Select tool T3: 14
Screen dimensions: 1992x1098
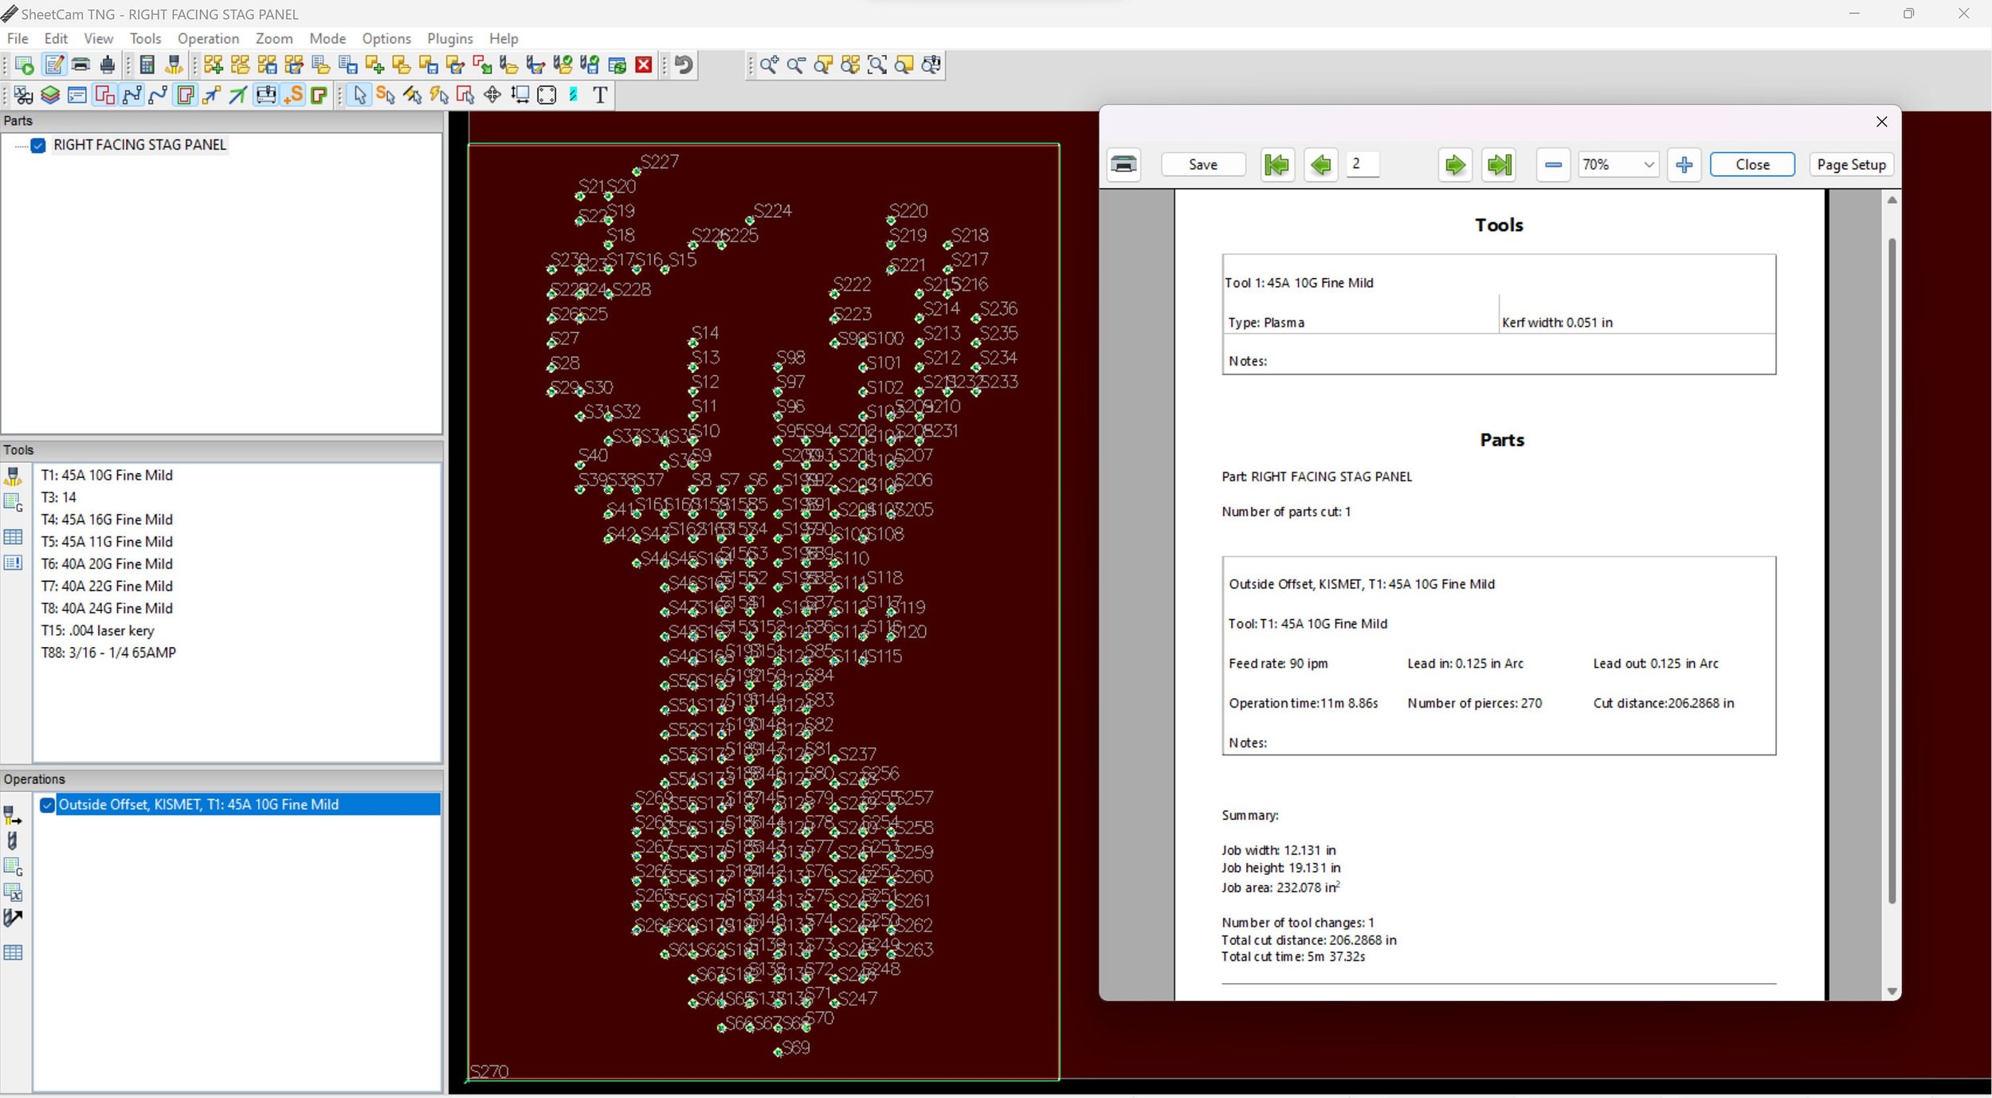coord(59,498)
